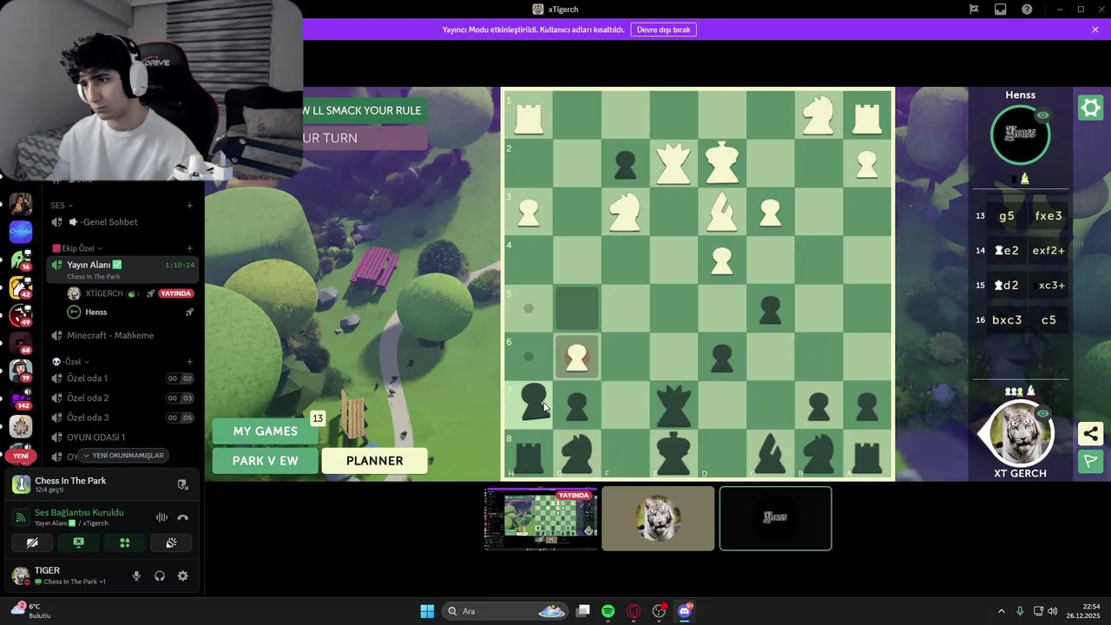Add a channel to Ekip Özel category
Viewport: 1111px width, 625px height.
tap(189, 248)
